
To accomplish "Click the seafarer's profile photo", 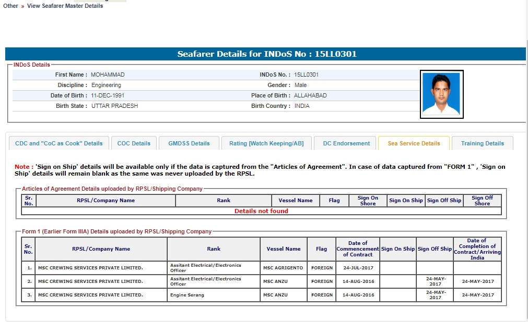I will tap(441, 94).
